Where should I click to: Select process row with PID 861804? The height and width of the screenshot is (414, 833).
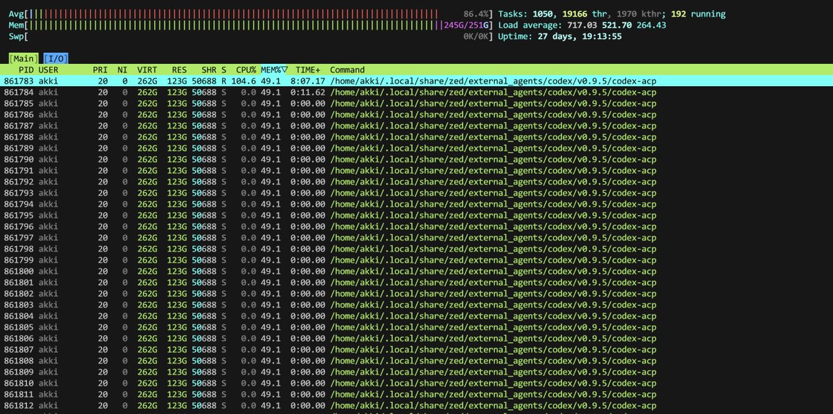416,316
